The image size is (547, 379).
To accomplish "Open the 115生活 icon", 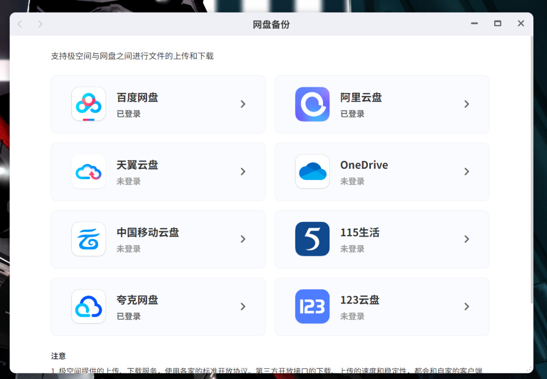I will [312, 239].
